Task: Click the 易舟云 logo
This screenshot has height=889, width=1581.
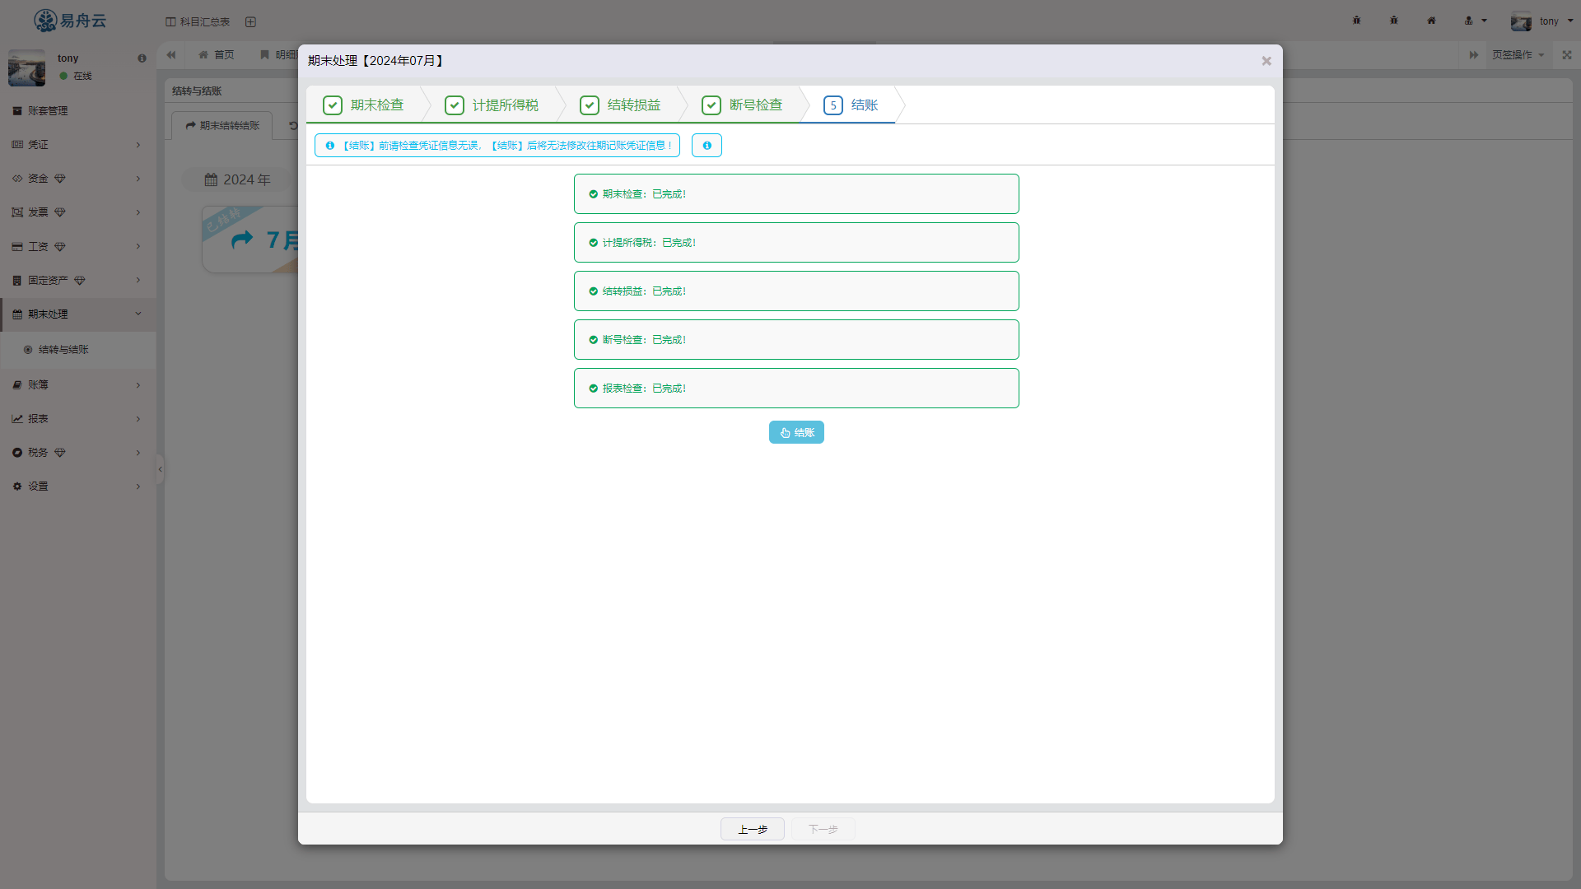Action: 70,21
